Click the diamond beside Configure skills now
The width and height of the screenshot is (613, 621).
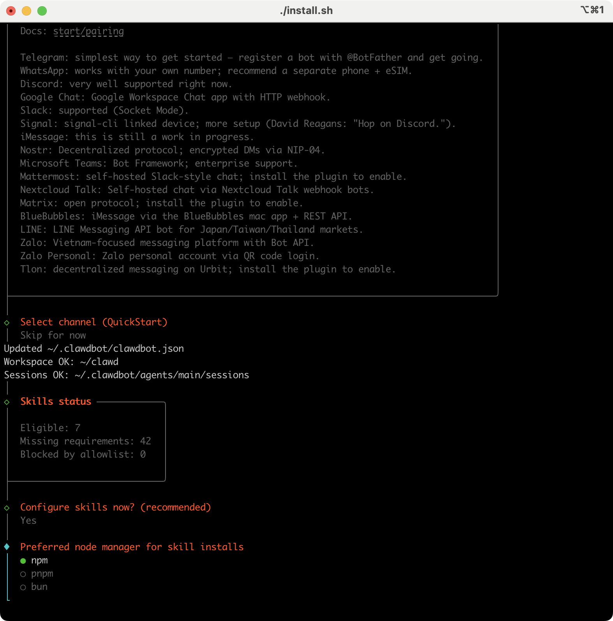pos(7,508)
